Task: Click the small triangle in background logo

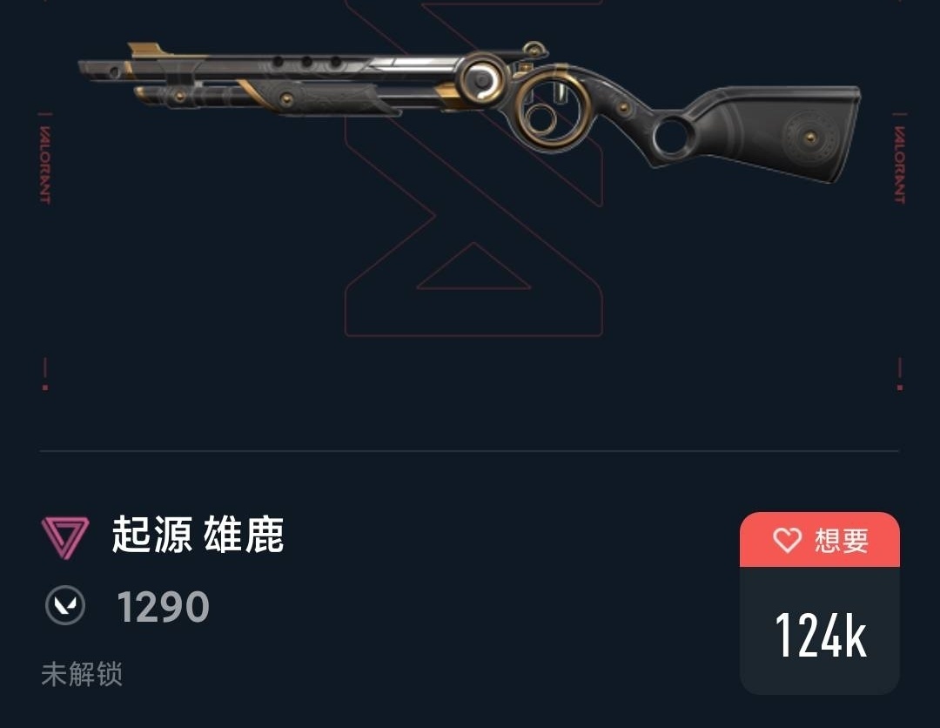Action: 473,266
